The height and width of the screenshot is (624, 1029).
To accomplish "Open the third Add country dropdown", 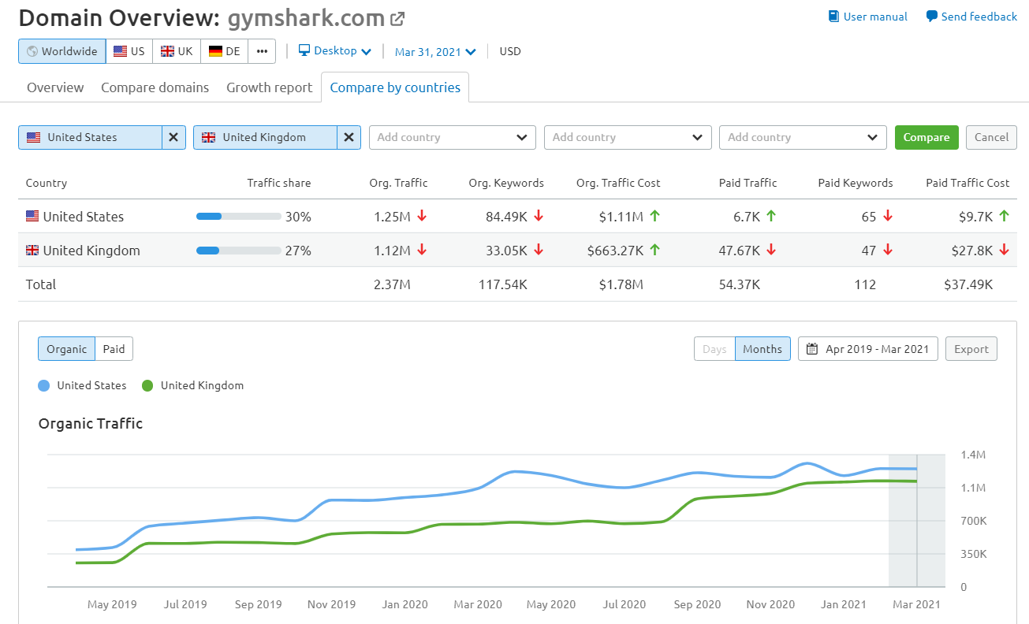I will point(803,137).
